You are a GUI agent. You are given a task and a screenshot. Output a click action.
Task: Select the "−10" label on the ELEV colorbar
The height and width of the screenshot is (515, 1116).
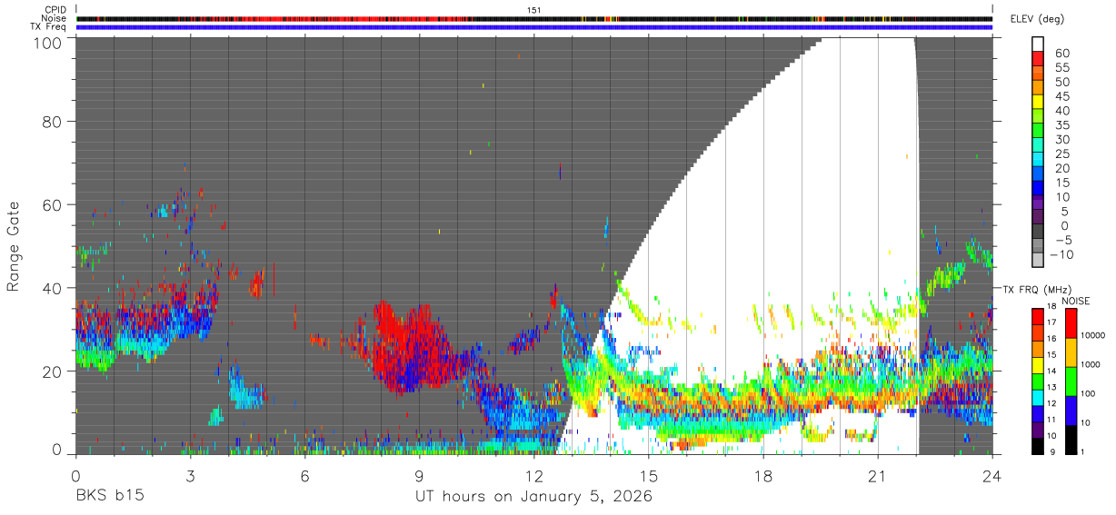point(1062,254)
